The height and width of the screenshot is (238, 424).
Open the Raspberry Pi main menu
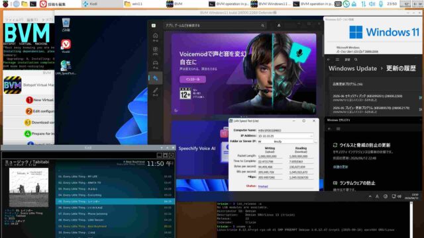pyautogui.click(x=5, y=4)
